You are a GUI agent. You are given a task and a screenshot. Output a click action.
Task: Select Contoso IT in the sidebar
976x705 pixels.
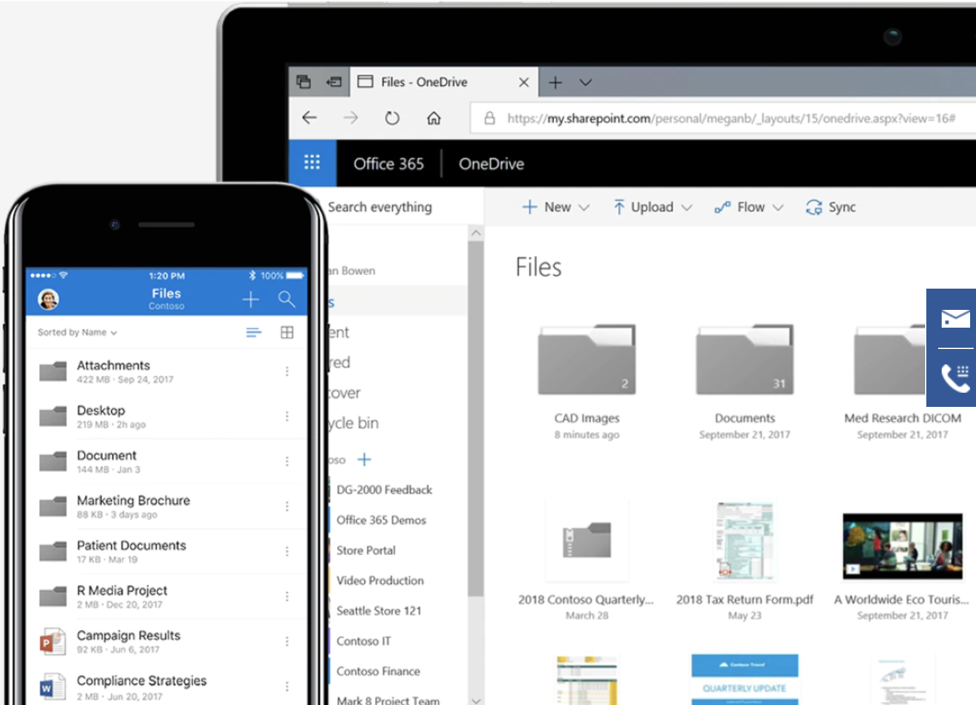pos(363,641)
